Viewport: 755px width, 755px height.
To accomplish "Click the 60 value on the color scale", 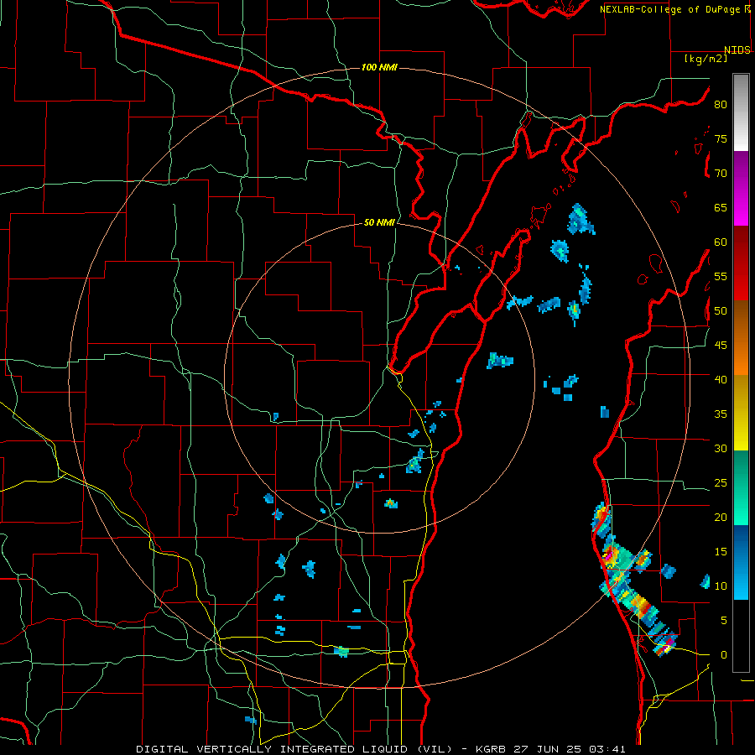I will click(x=721, y=242).
